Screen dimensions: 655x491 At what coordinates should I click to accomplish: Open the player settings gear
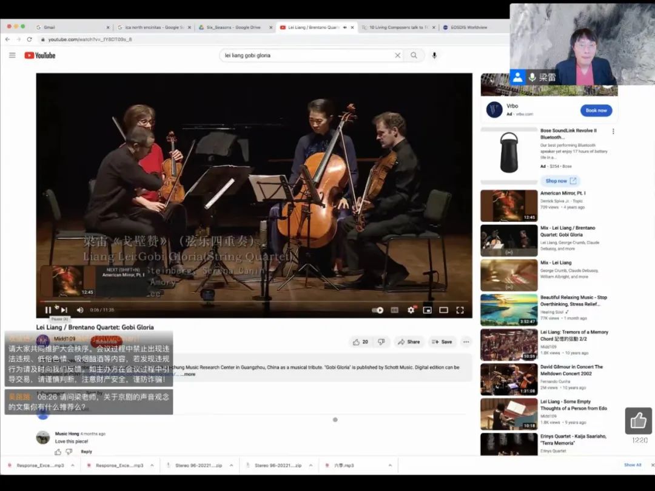(411, 310)
